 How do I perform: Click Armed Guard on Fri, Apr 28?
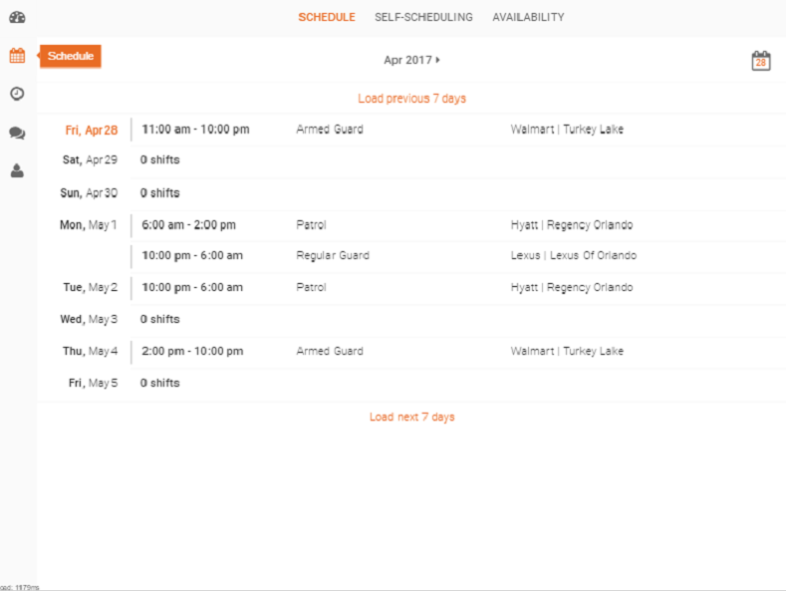pos(330,130)
